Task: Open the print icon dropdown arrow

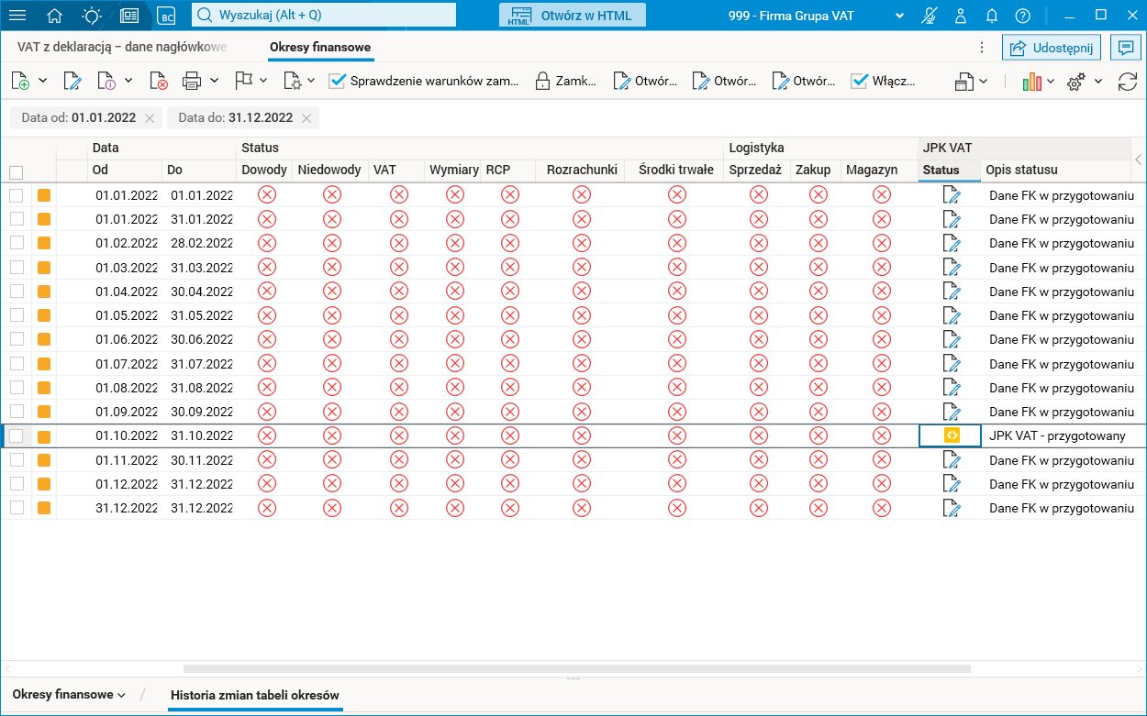Action: point(214,81)
